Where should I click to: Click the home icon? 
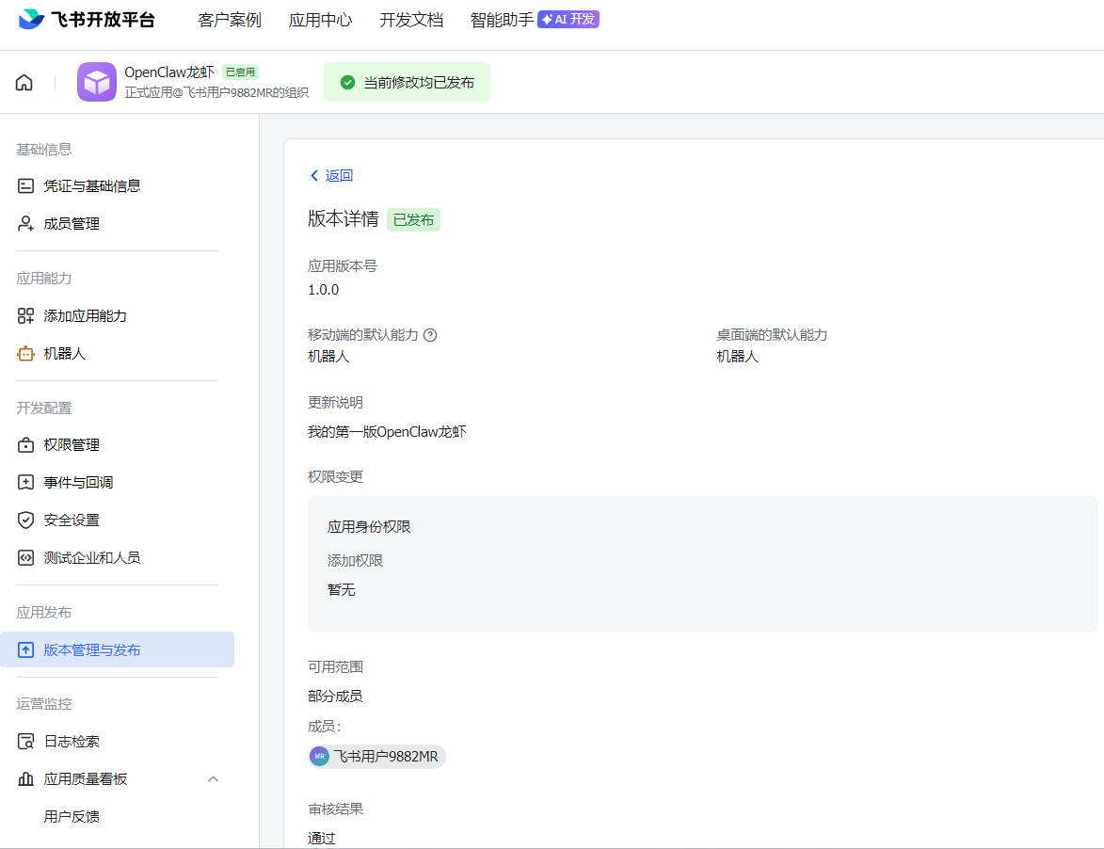pos(24,83)
